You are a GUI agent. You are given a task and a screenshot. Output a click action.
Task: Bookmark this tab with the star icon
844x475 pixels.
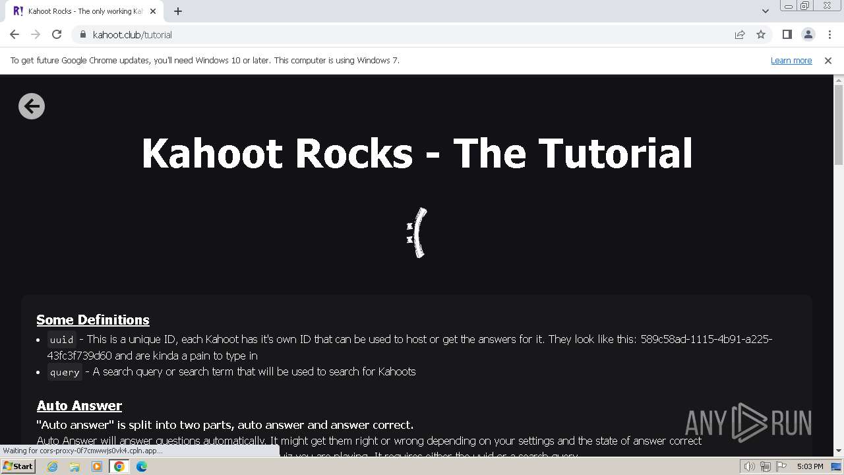point(761,34)
